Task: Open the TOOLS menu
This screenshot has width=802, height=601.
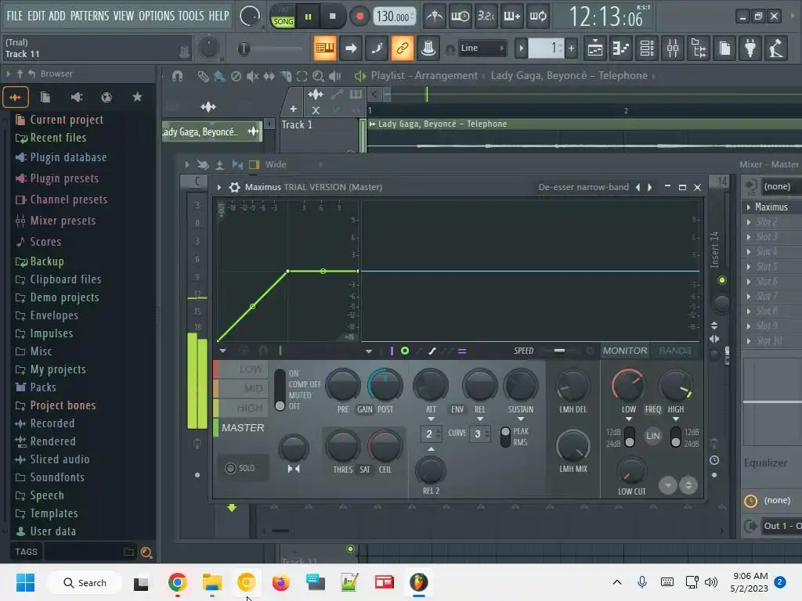Action: [x=191, y=16]
